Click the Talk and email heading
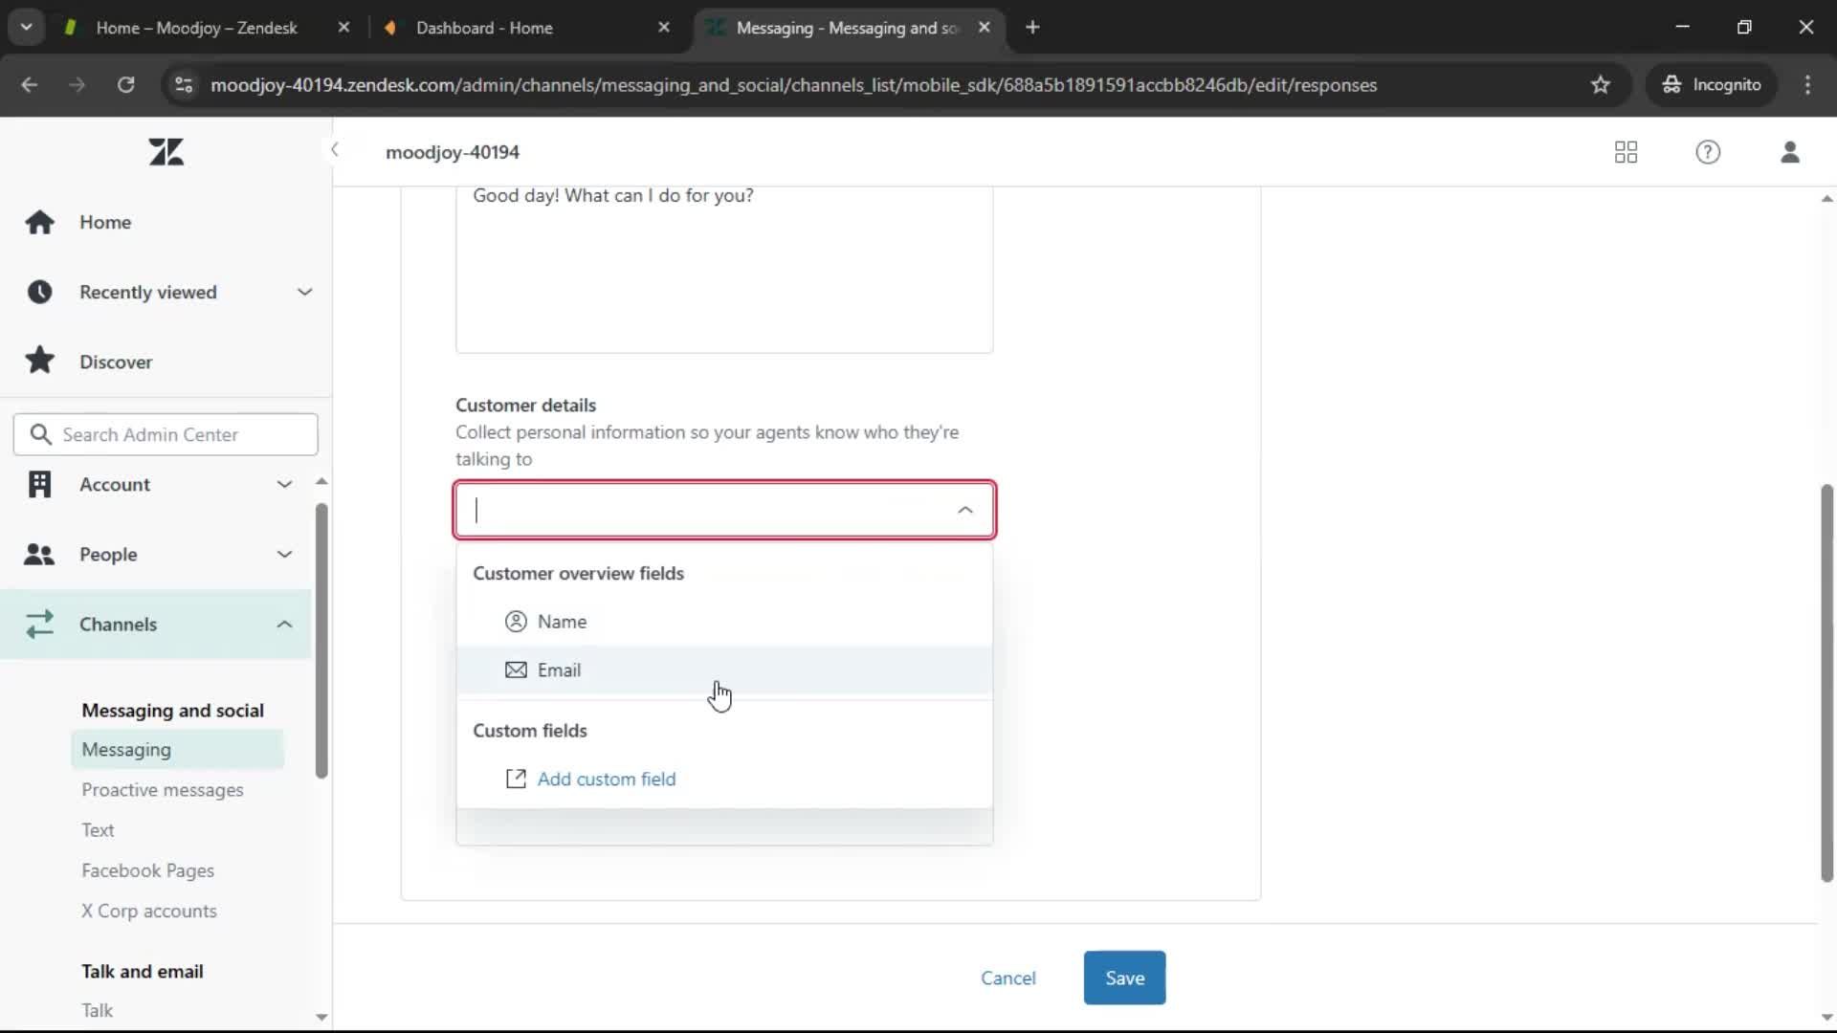 tap(143, 972)
